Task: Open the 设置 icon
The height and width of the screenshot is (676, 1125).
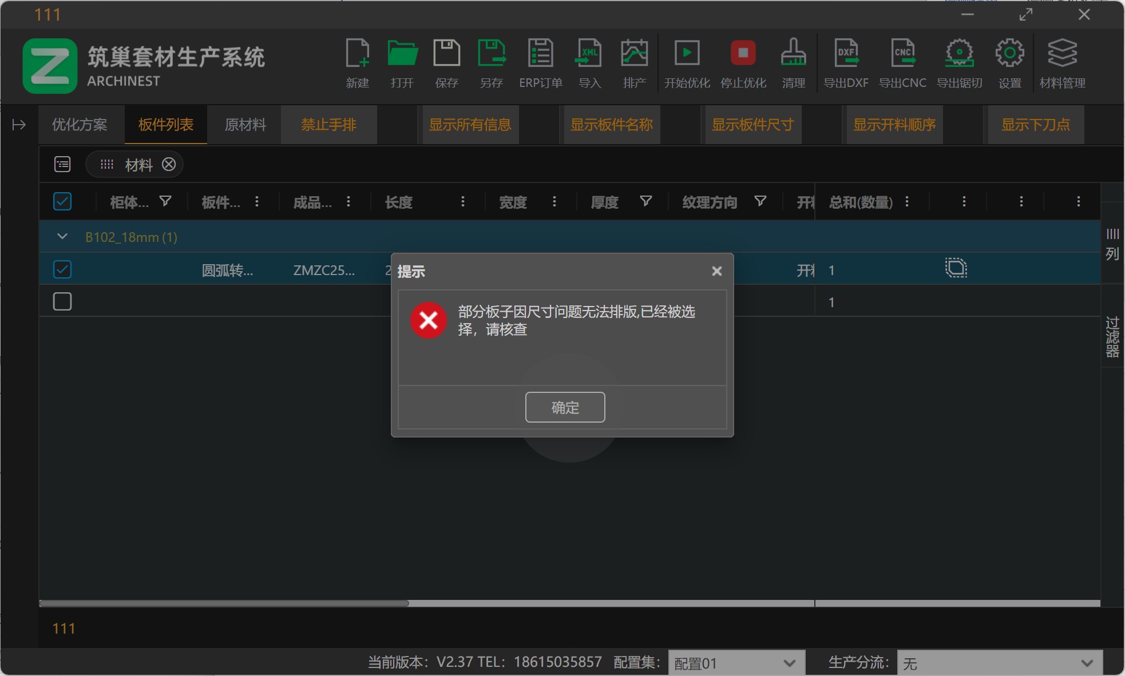Action: (1009, 63)
